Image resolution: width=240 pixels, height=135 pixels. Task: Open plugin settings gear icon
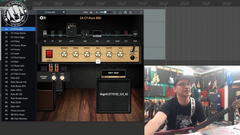(130, 12)
